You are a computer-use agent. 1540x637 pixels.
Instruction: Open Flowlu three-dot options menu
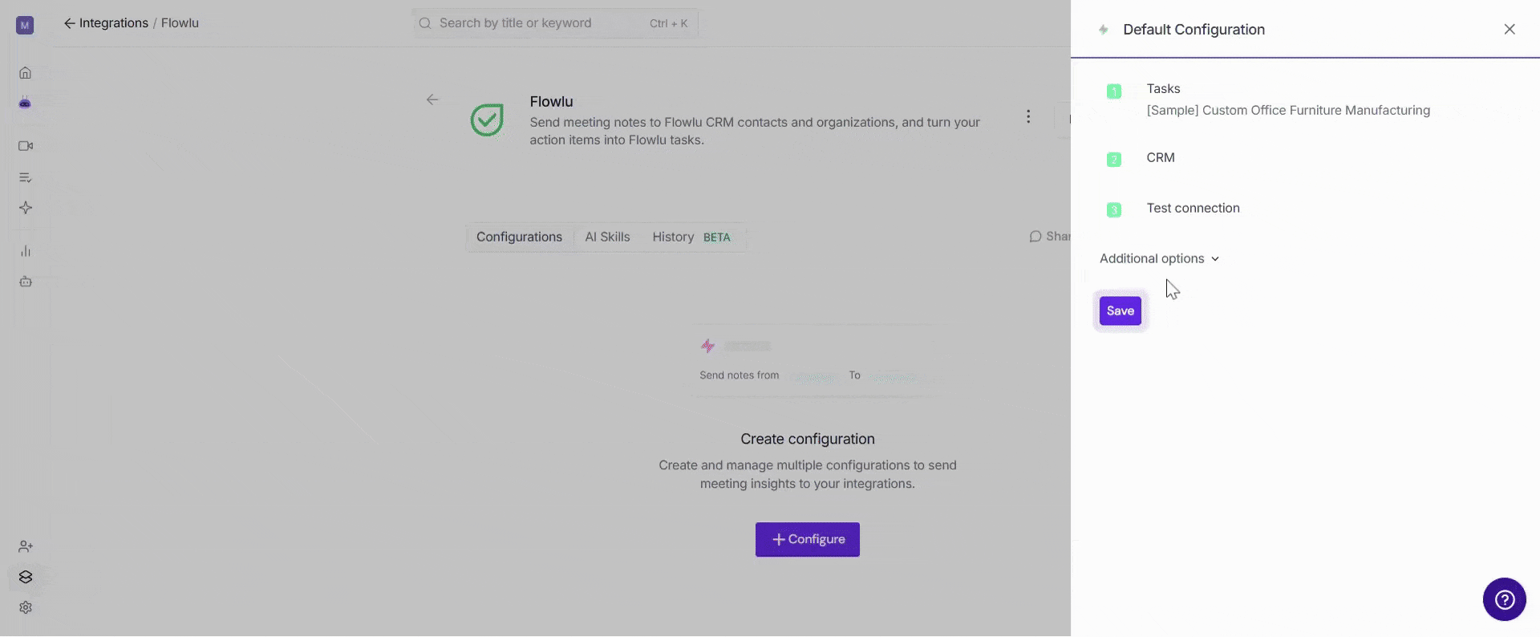point(1028,116)
